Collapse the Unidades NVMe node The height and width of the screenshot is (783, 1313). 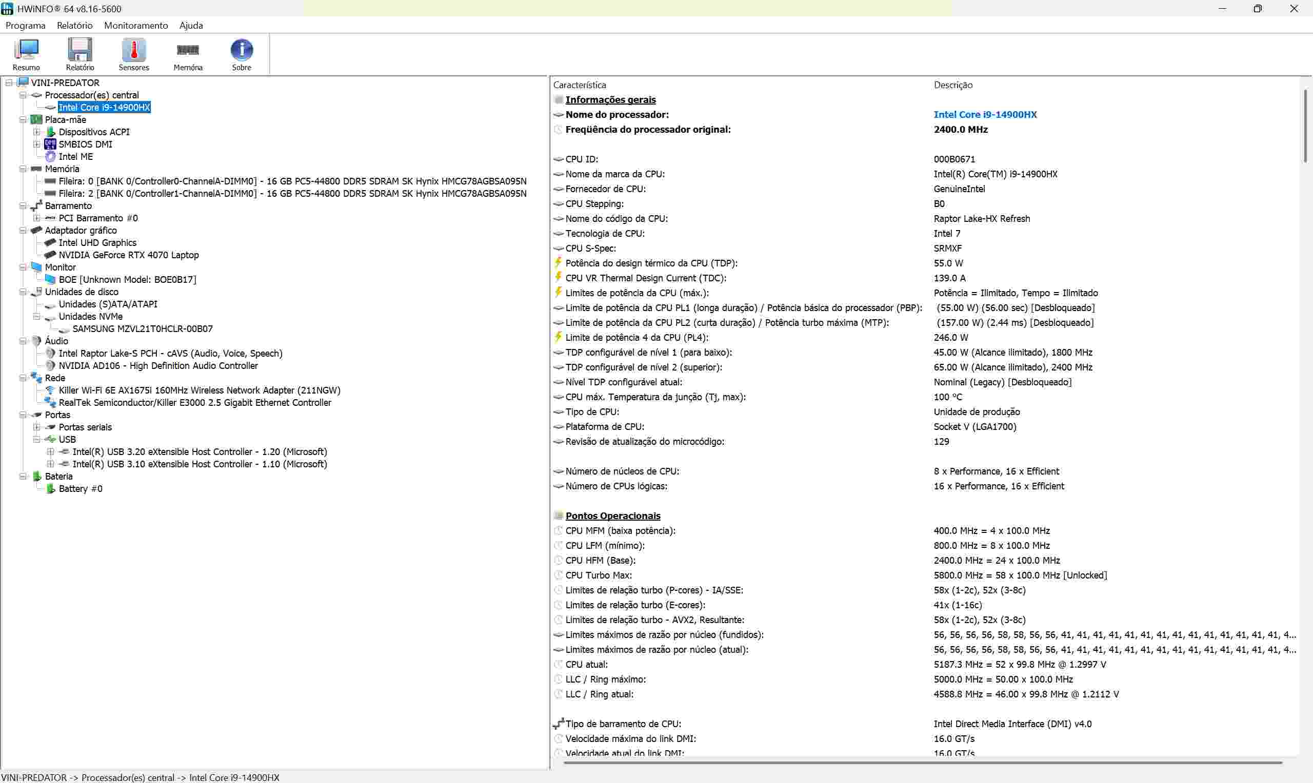tap(36, 317)
